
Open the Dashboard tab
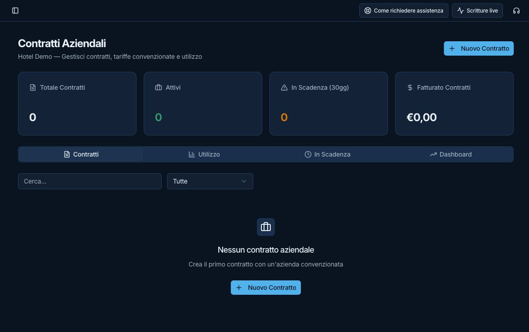(x=451, y=154)
